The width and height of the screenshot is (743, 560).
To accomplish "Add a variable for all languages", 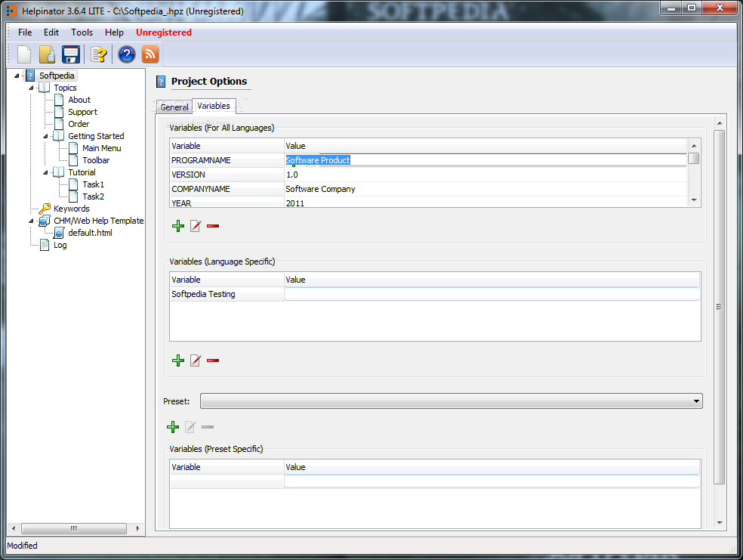I will pos(178,226).
